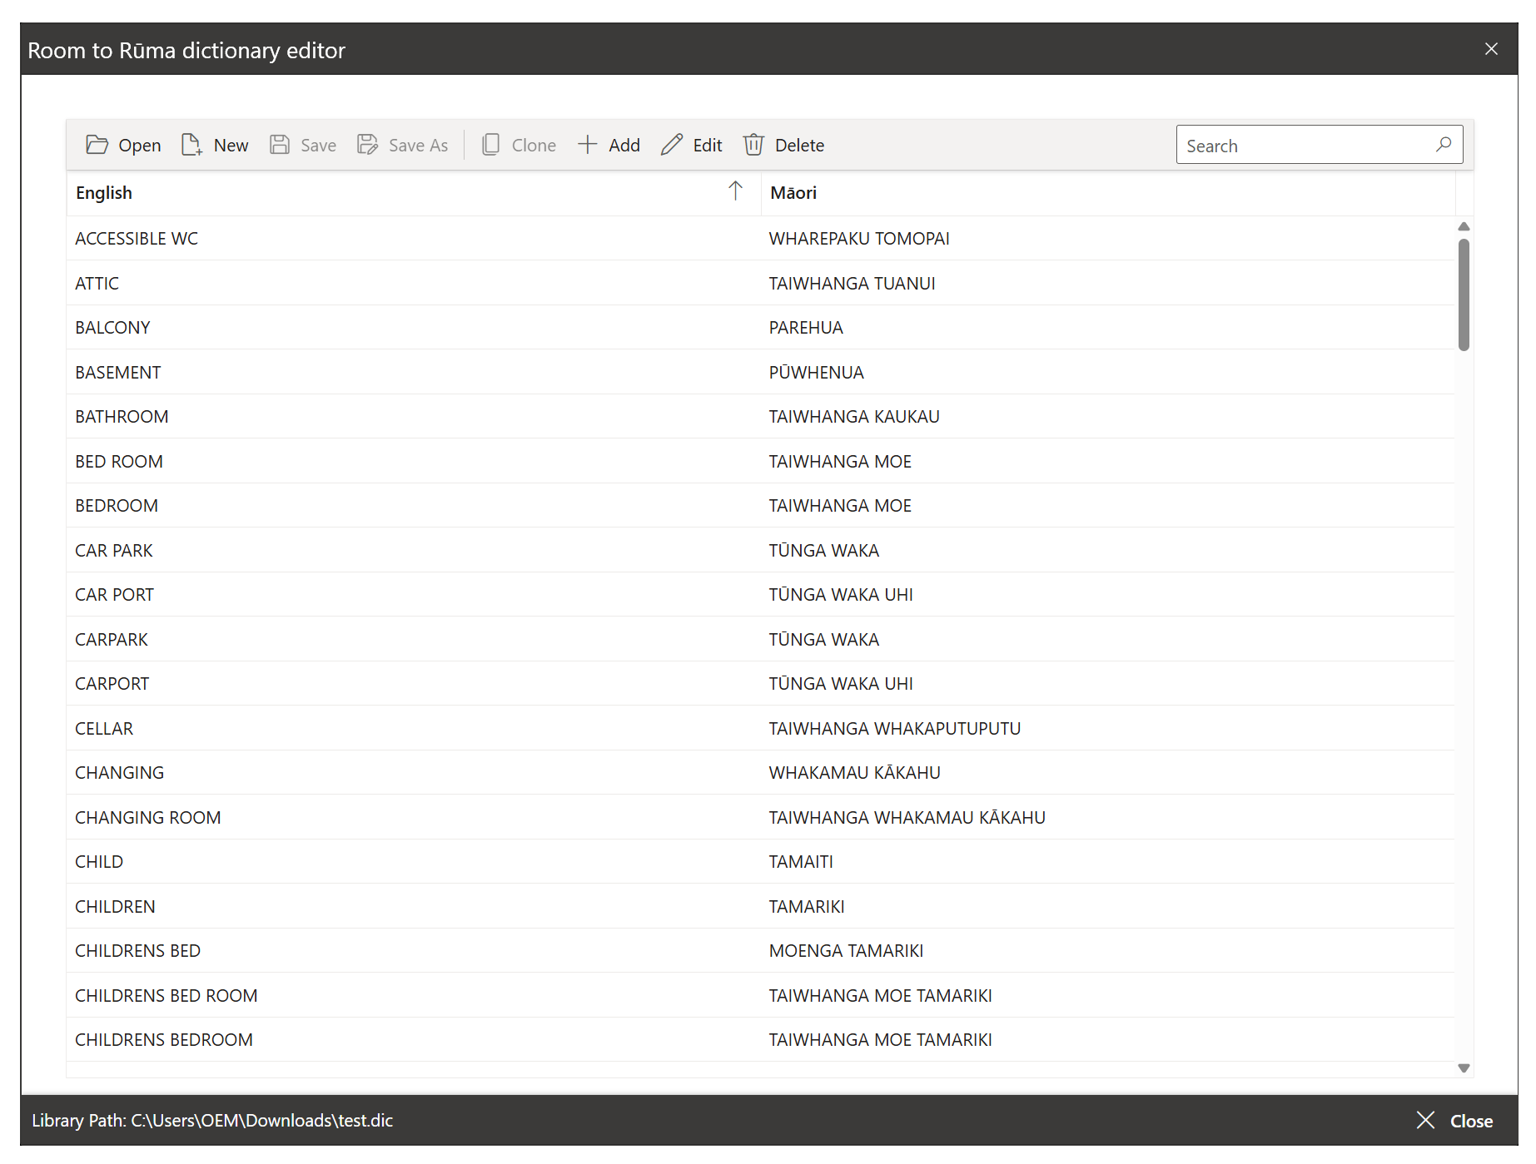Select the BALCONY row
Viewport: 1536px width, 1164px height.
click(x=333, y=327)
